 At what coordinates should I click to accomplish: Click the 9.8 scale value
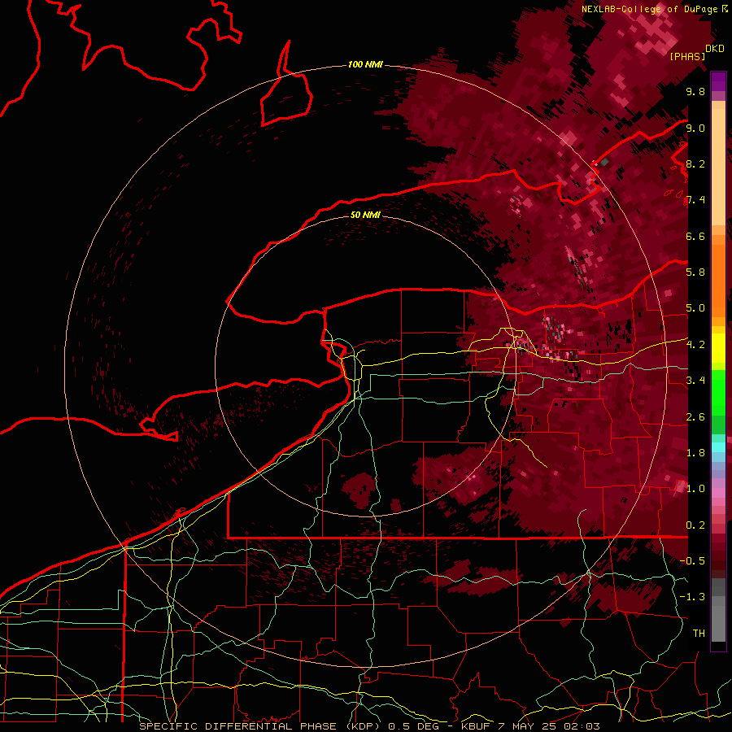click(x=695, y=92)
